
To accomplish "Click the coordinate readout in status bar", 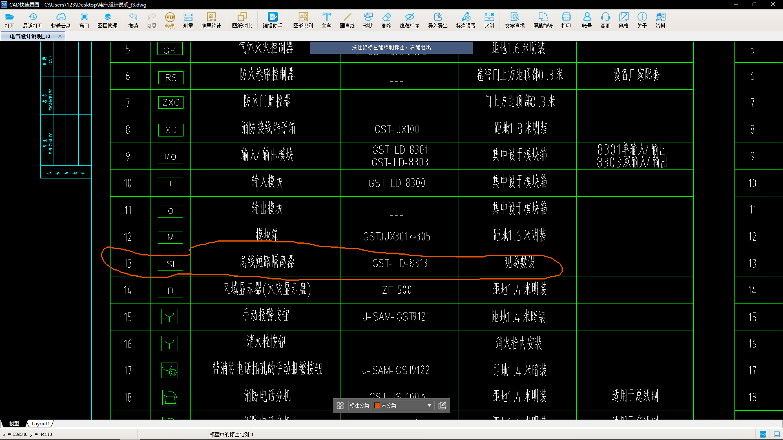I will click(28, 434).
